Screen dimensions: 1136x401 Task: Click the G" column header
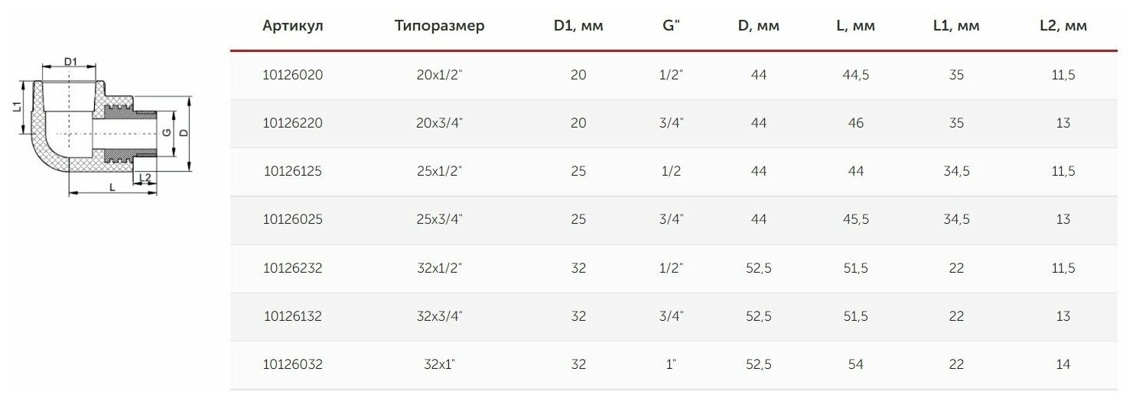[671, 26]
